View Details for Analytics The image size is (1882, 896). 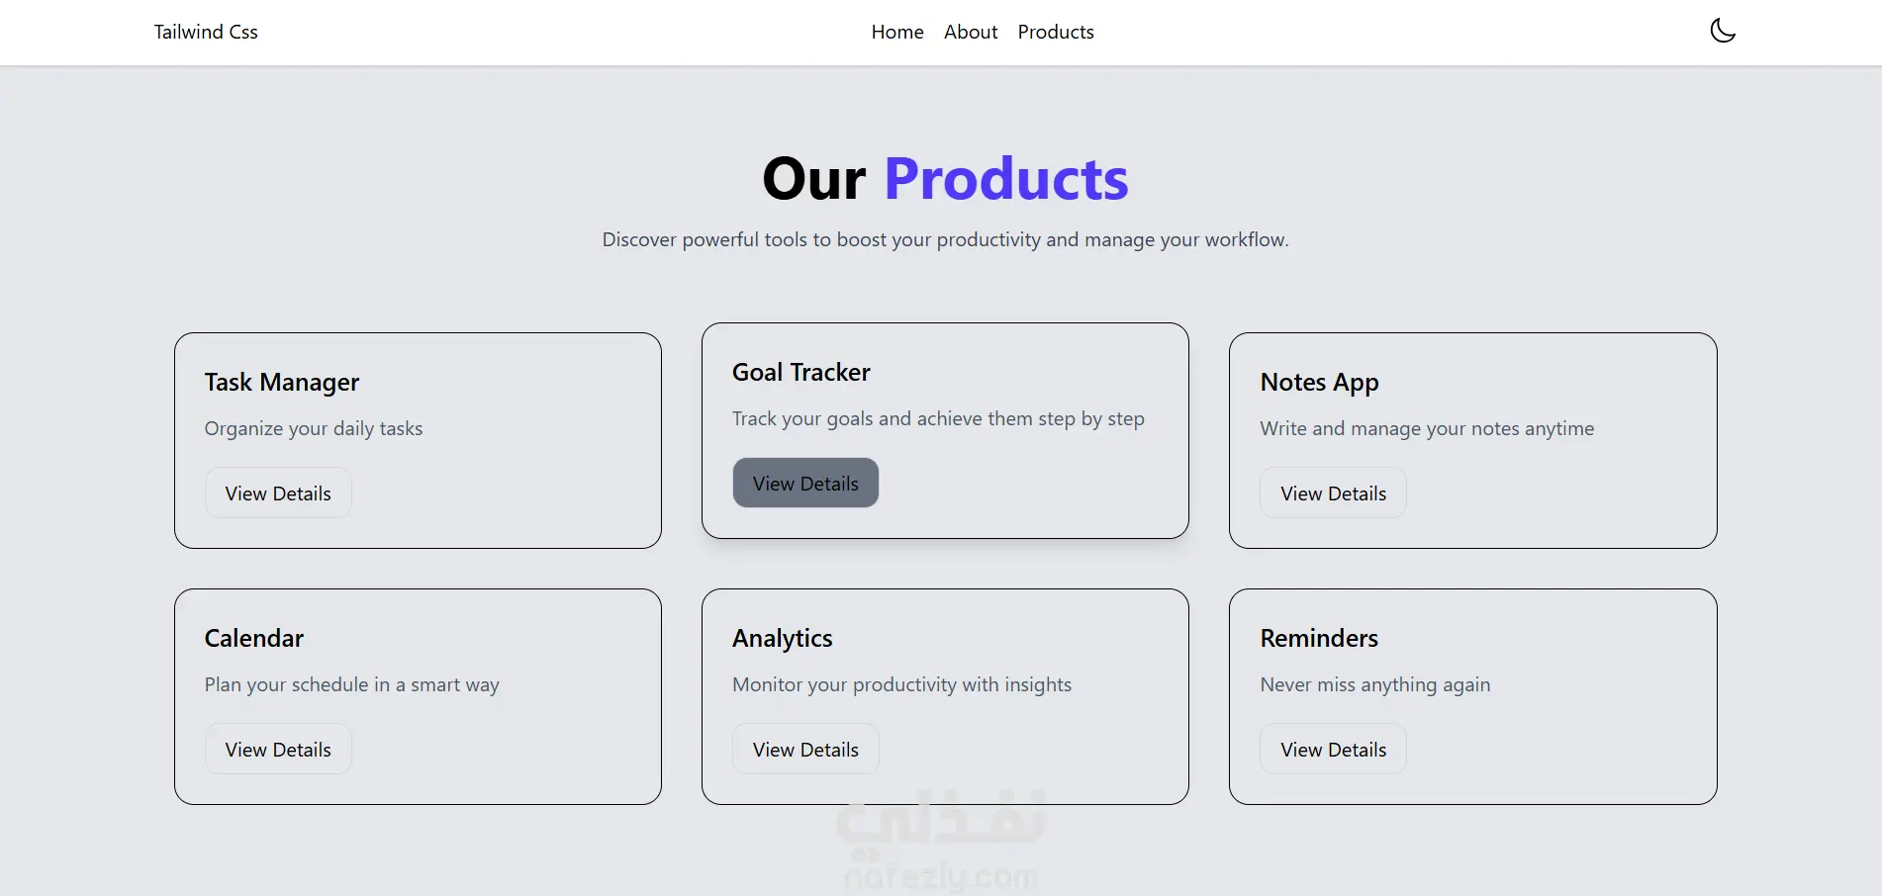[x=805, y=749]
